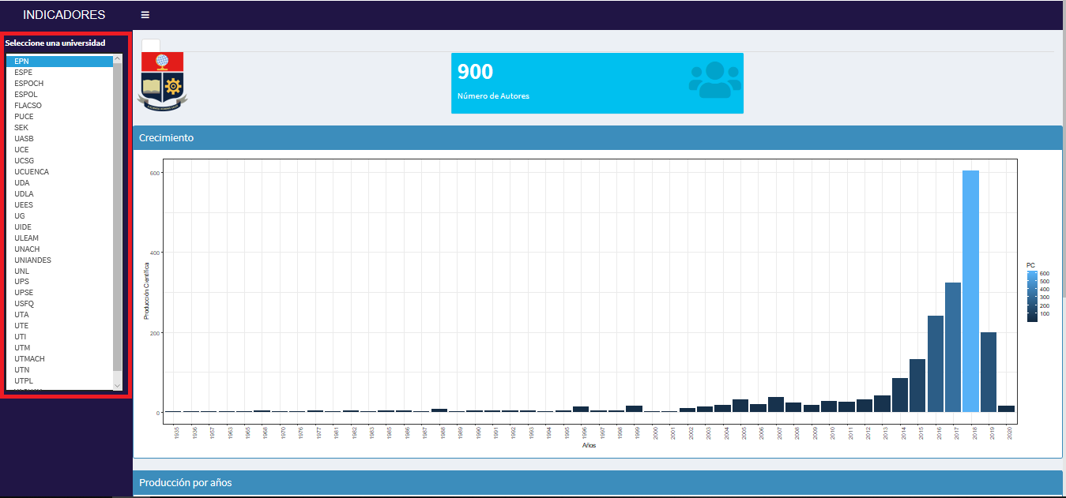Select the highlighted EPN entry
Image resolution: width=1066 pixels, height=498 pixels.
[x=21, y=62]
